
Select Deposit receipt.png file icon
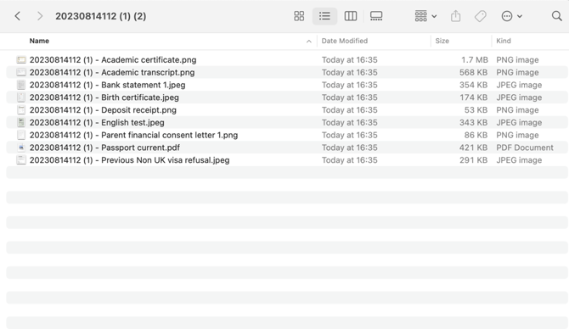tap(21, 109)
